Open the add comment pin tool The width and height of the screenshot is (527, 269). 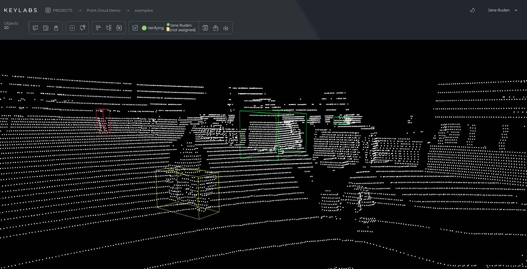(x=83, y=27)
